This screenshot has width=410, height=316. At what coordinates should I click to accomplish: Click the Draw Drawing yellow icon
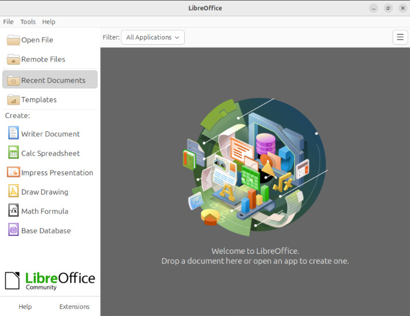tap(13, 191)
